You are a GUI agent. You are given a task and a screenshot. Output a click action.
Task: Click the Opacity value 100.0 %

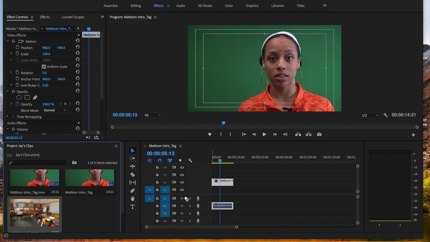(48, 104)
